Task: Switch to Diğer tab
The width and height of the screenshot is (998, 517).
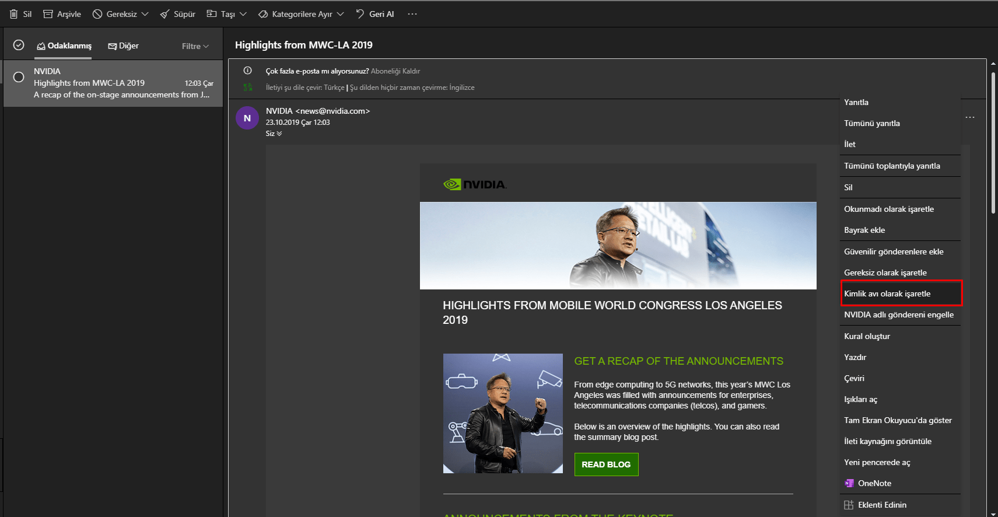Action: tap(124, 46)
